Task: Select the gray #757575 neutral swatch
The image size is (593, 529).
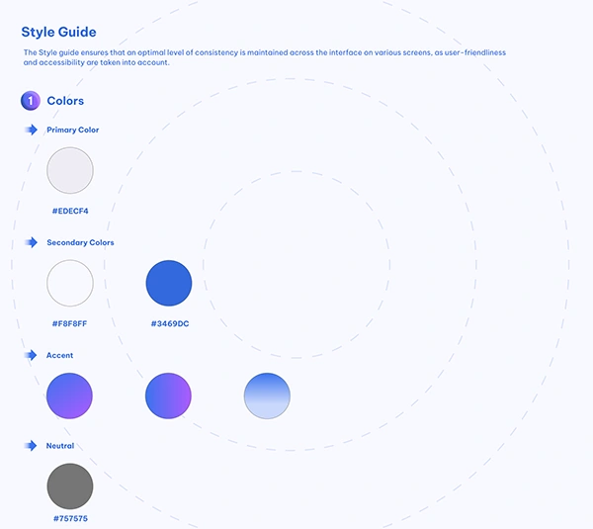Action: (70, 486)
